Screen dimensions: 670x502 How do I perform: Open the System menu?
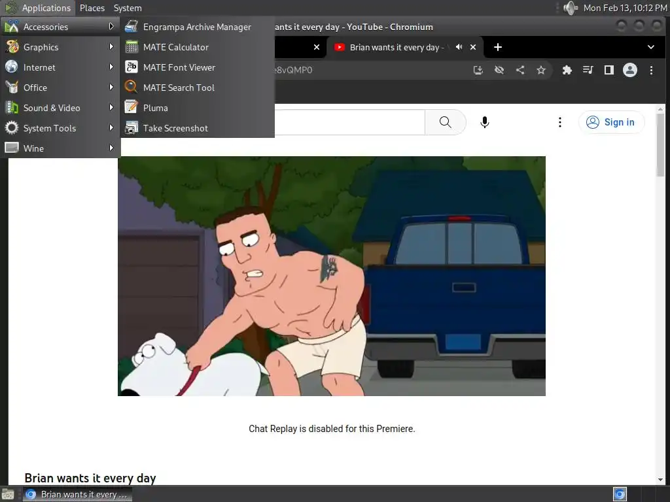click(x=128, y=8)
